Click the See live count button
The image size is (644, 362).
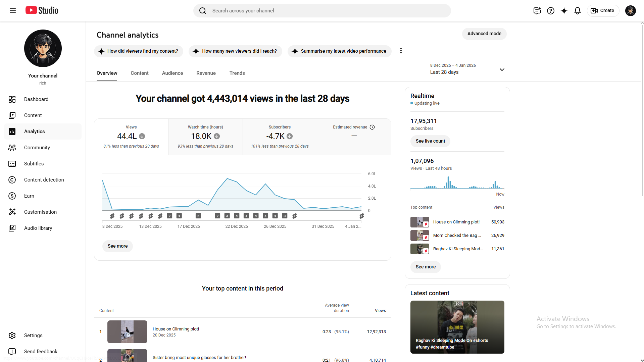pos(430,141)
